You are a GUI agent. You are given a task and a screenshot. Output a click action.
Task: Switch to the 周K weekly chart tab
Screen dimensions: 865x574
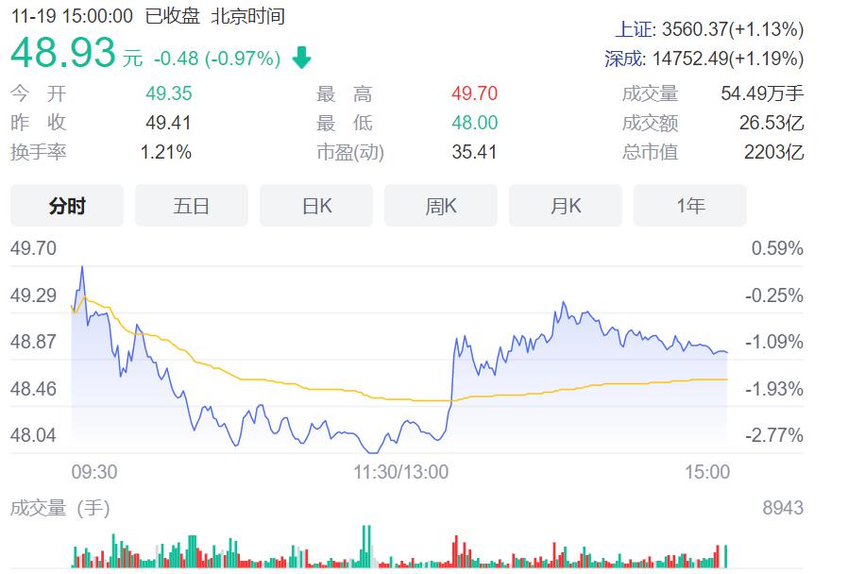[441, 206]
